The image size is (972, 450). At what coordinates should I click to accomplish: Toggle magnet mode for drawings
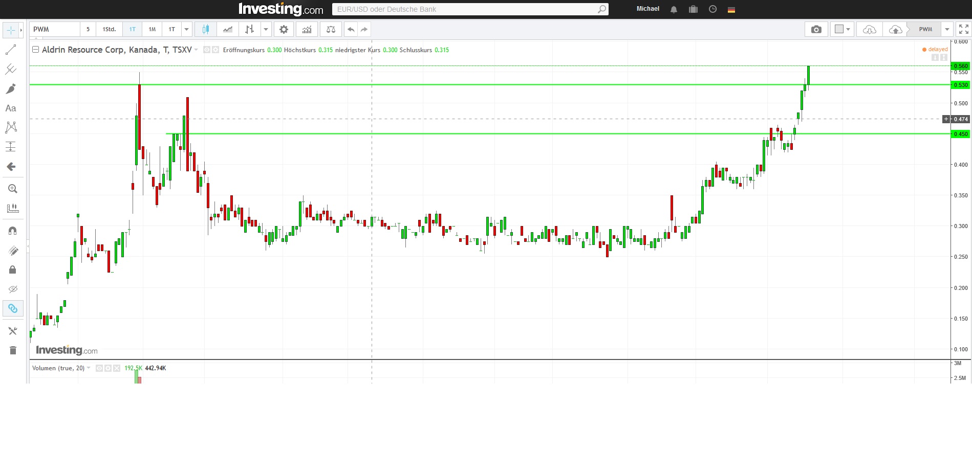click(x=13, y=231)
